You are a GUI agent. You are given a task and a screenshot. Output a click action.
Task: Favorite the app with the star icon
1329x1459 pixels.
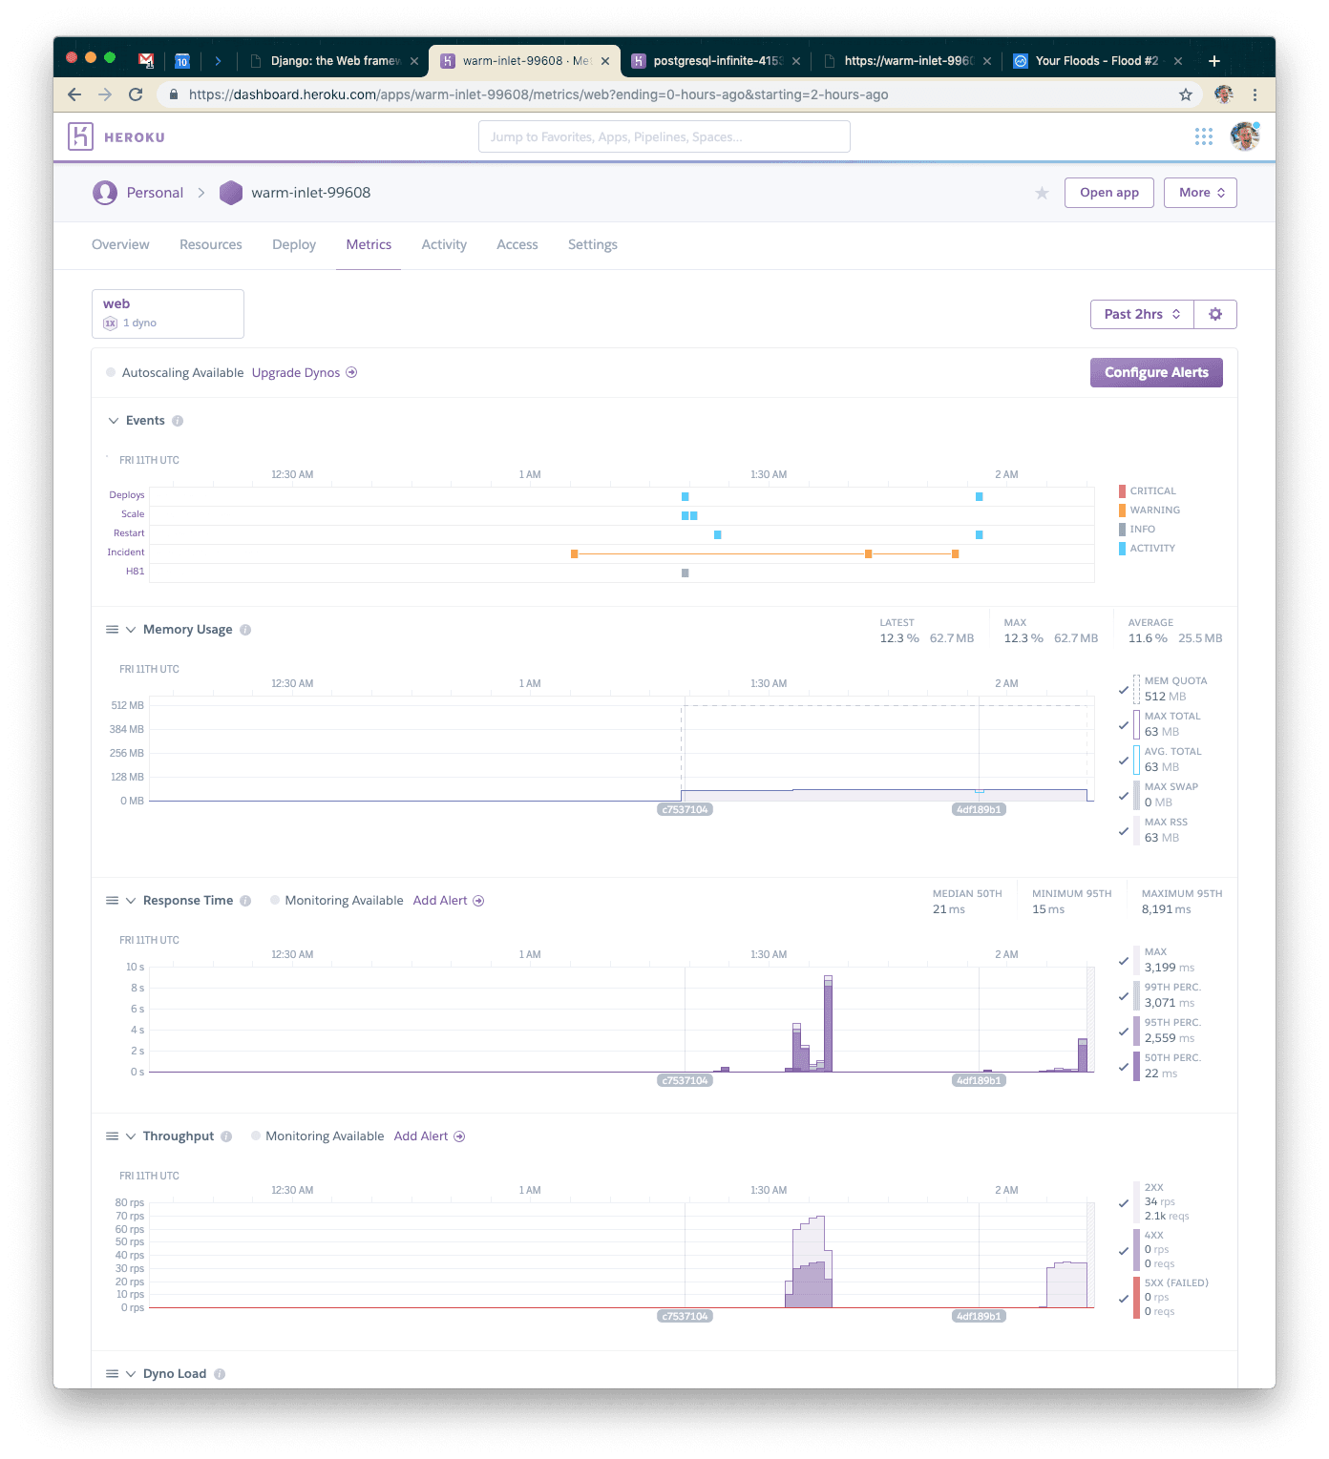coord(1042,194)
